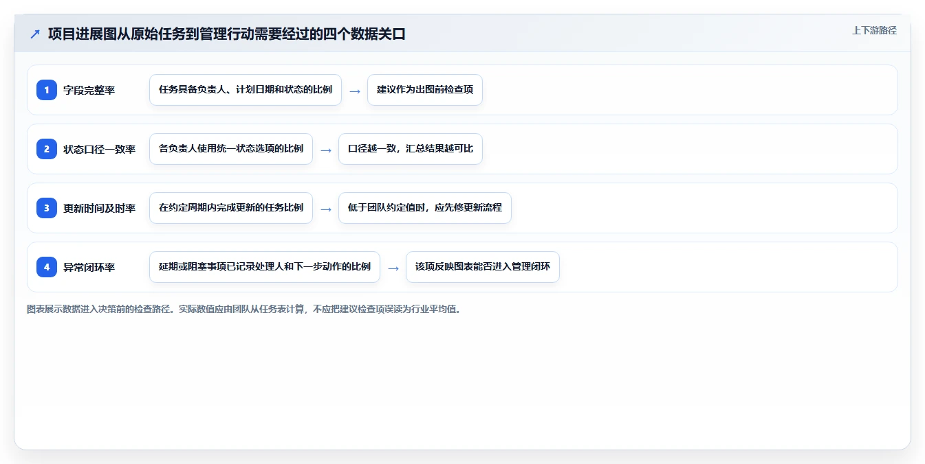The height and width of the screenshot is (464, 925).
Task: Select the box 延期或阻塞事项已记录处理人和下一步动作的比例
Action: click(265, 267)
